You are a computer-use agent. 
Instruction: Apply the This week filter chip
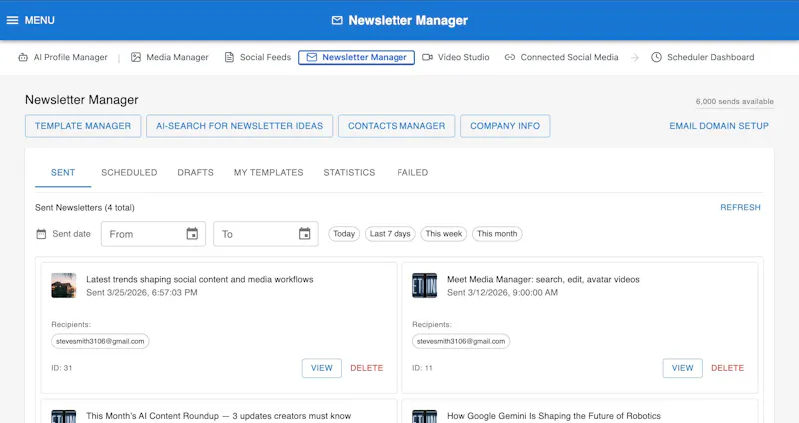click(x=444, y=234)
